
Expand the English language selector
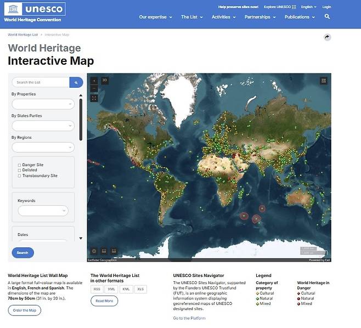click(308, 7)
